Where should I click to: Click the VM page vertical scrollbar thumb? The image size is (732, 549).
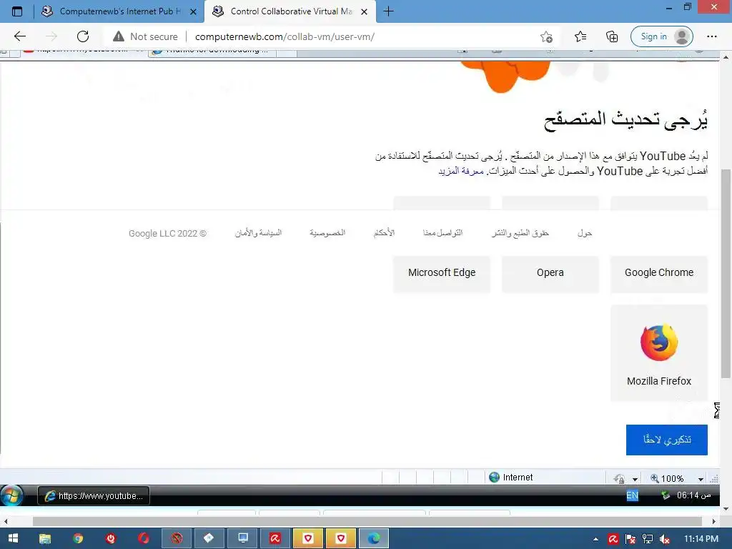tap(726, 273)
